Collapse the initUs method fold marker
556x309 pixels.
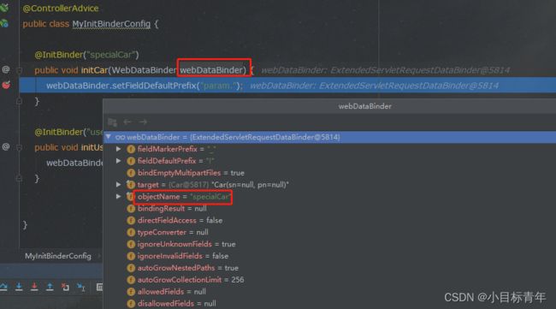tap(19, 147)
